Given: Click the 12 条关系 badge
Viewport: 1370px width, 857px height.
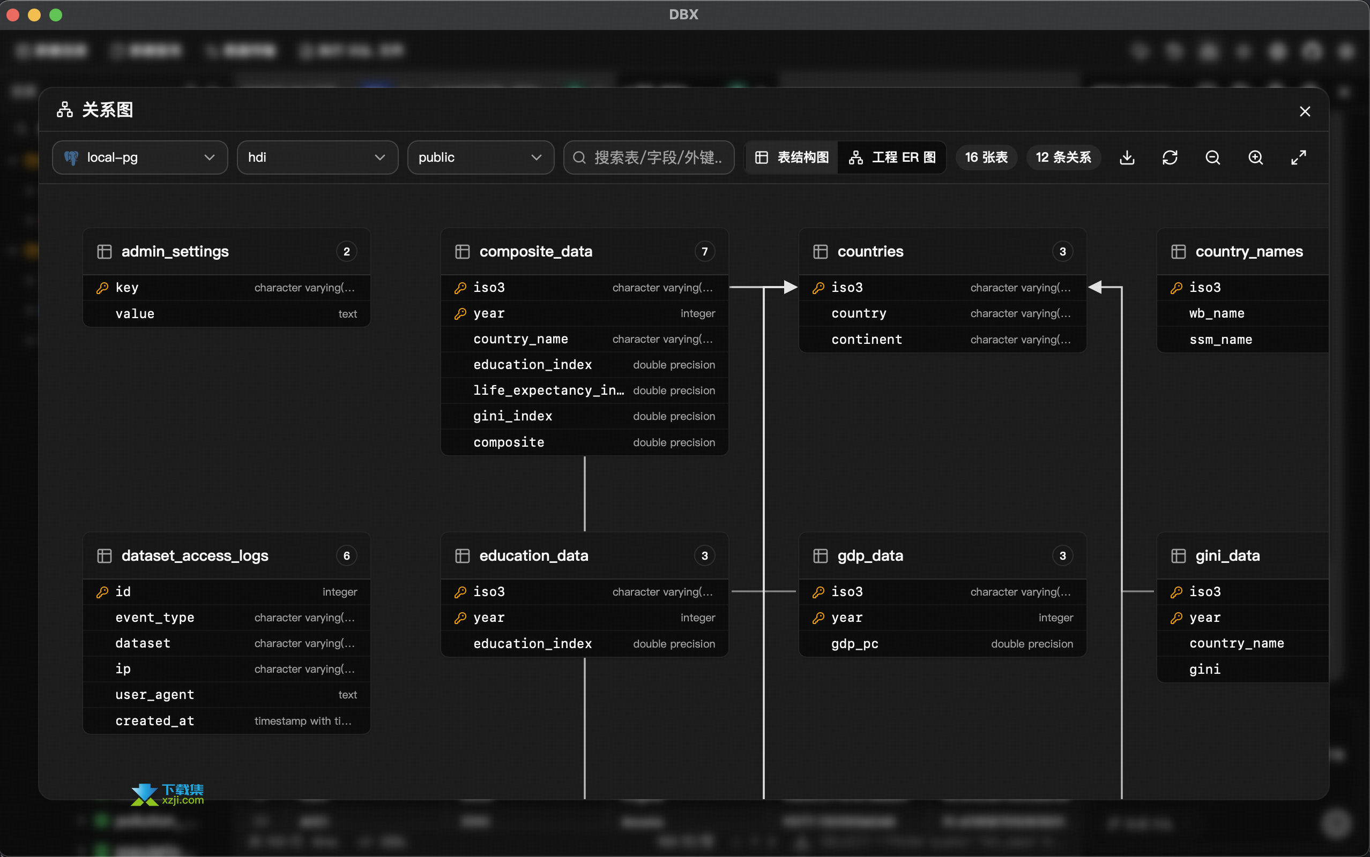Looking at the screenshot, I should pyautogui.click(x=1063, y=157).
